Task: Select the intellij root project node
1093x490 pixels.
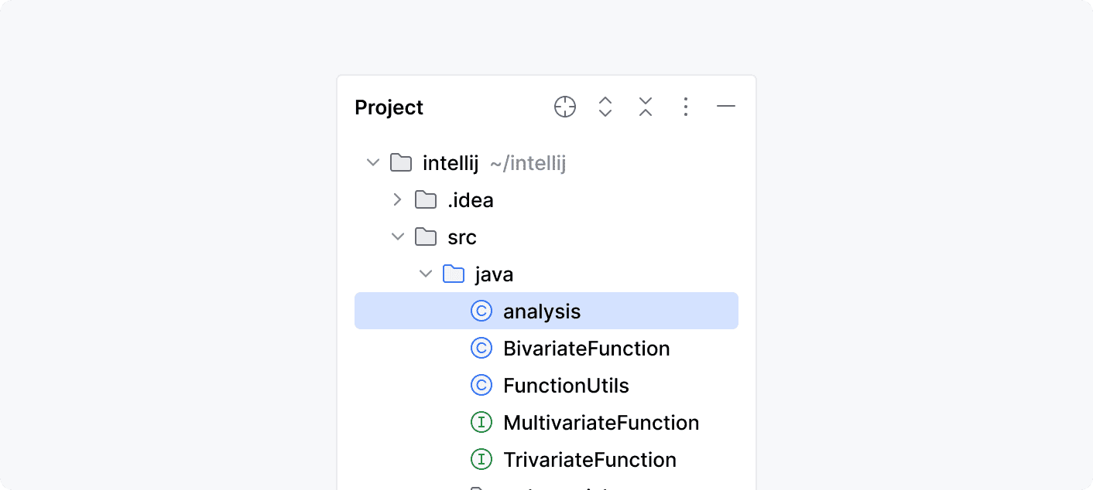Action: (450, 162)
